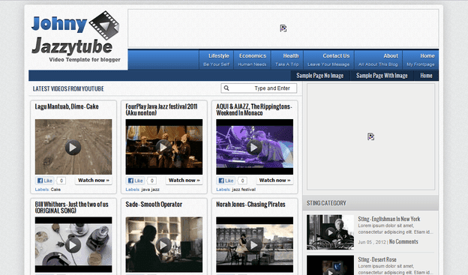468x275 pixels.
Task: Open Sample Page With Image tab
Action: tap(382, 76)
